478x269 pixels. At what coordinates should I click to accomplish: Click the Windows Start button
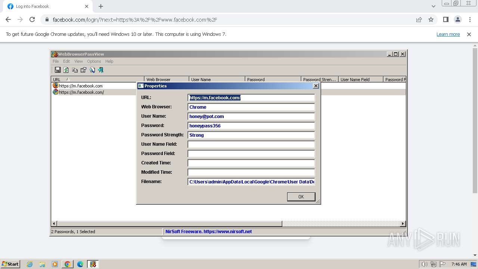tap(10, 264)
